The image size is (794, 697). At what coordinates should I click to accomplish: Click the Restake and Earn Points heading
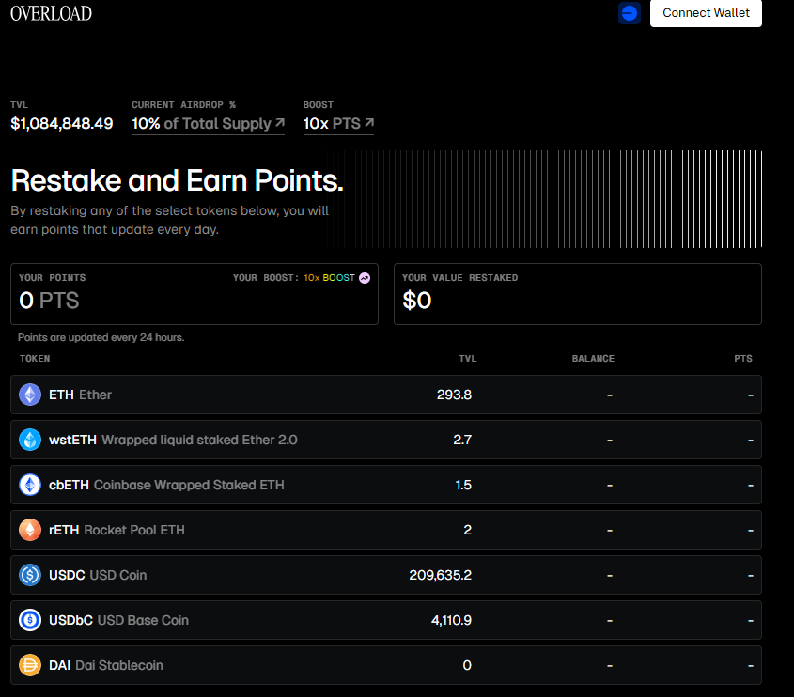[178, 180]
